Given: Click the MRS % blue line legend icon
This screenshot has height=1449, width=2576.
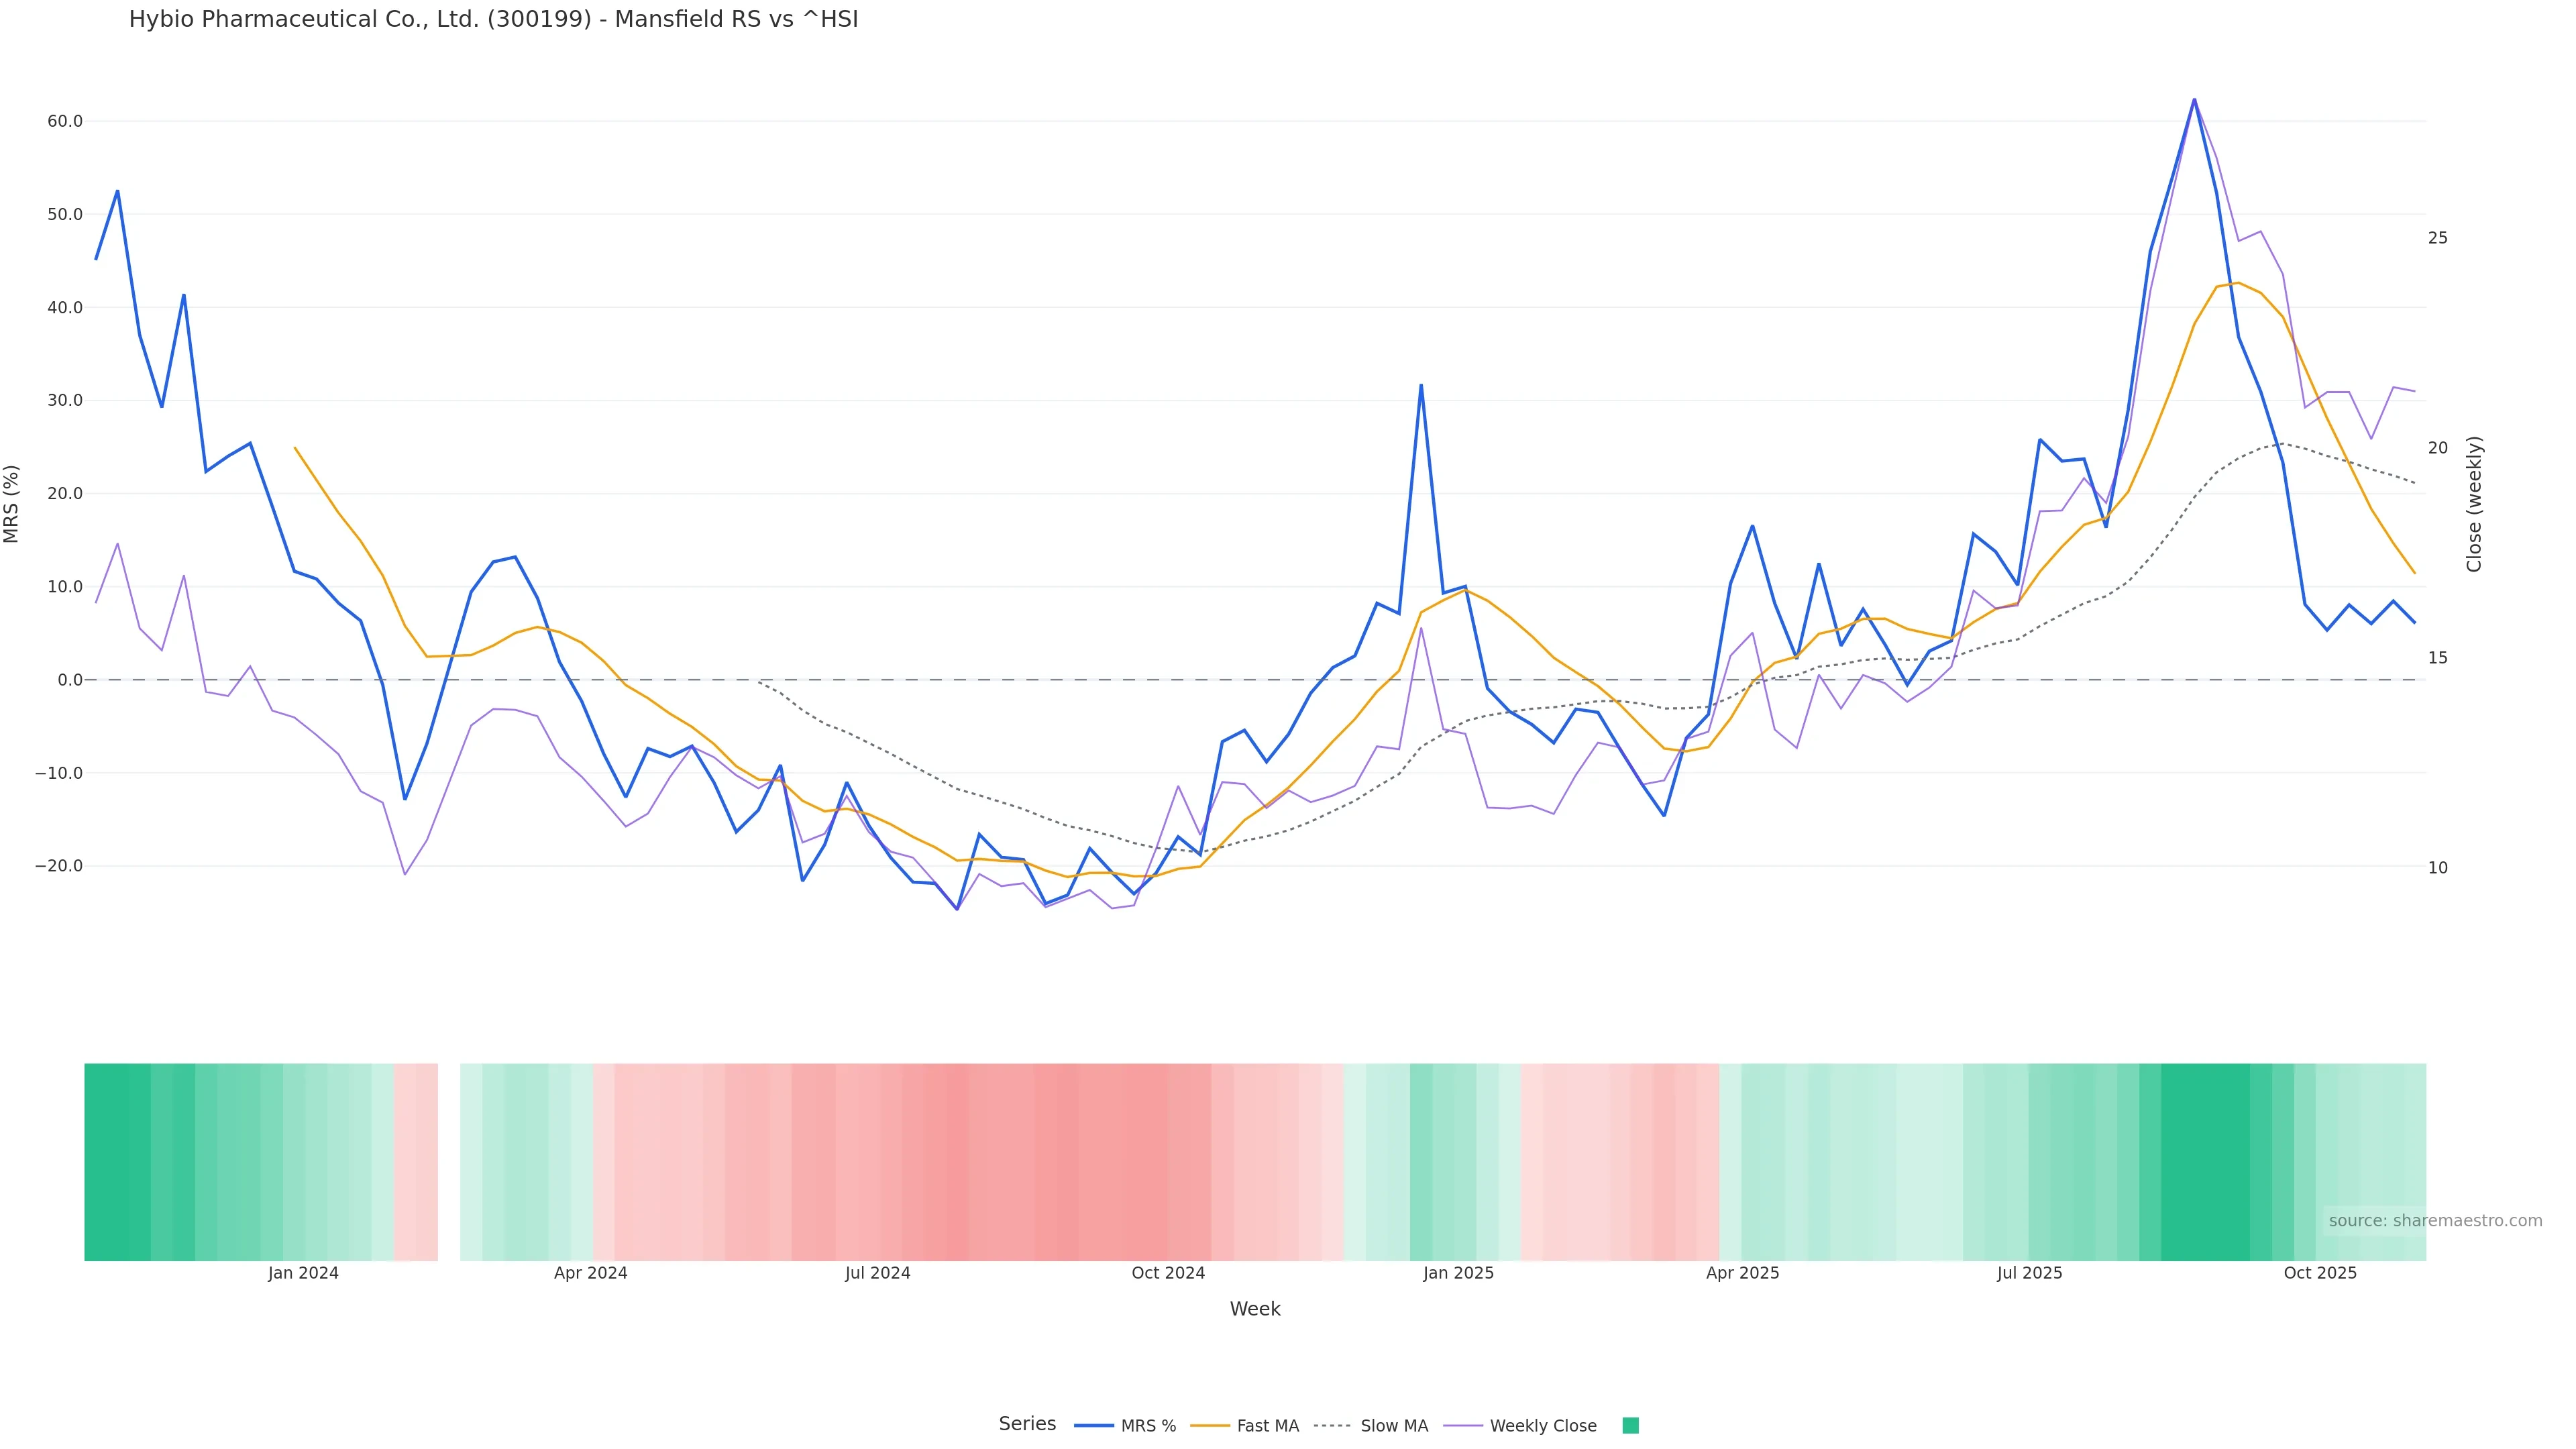Looking at the screenshot, I should [1093, 1426].
